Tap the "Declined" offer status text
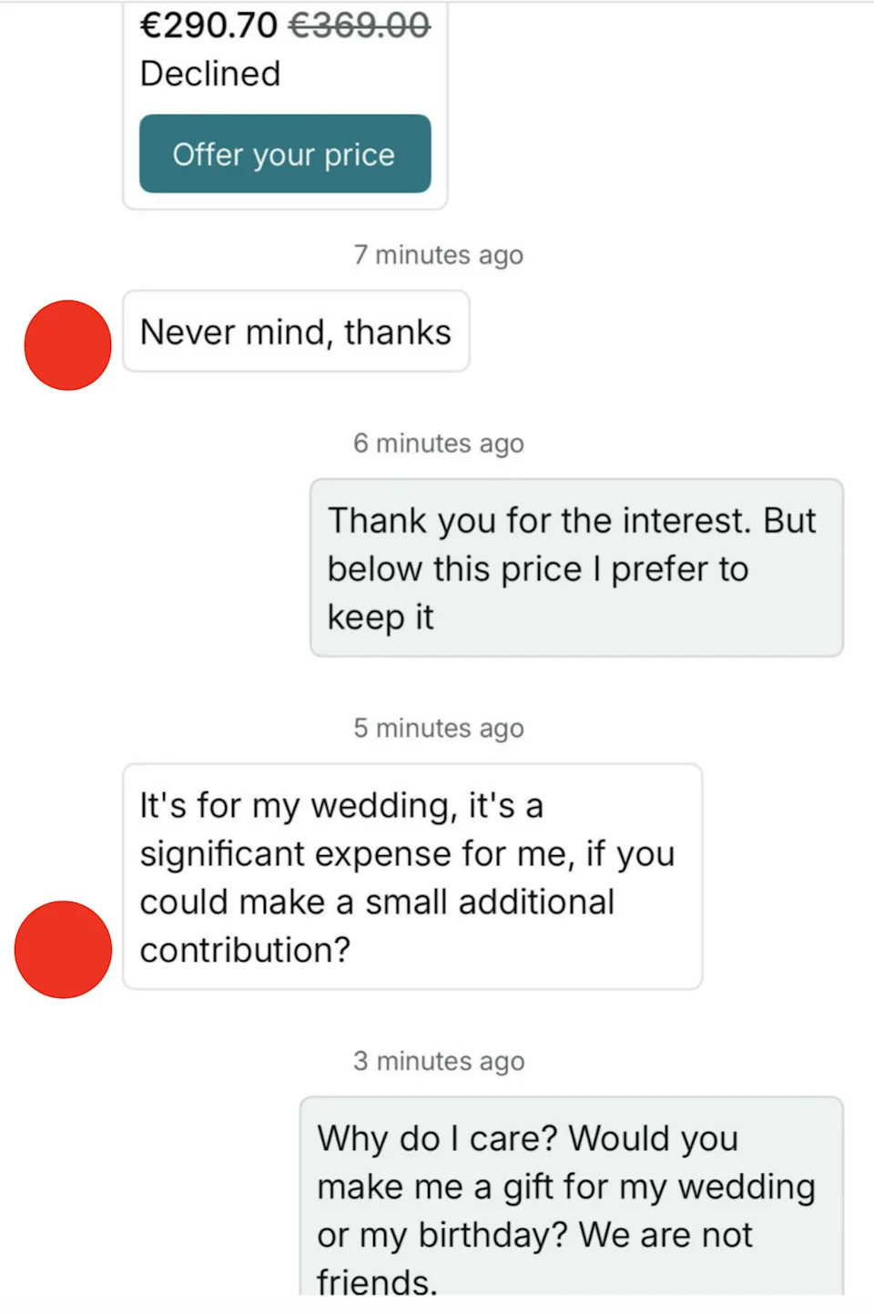The width and height of the screenshot is (874, 1315). click(x=210, y=74)
